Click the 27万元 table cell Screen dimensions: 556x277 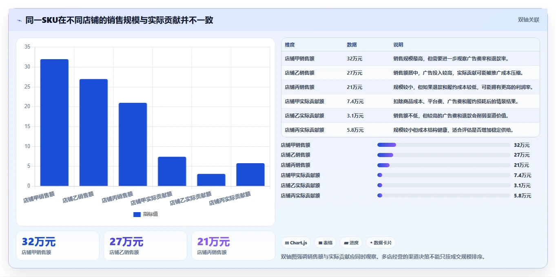pos(354,73)
